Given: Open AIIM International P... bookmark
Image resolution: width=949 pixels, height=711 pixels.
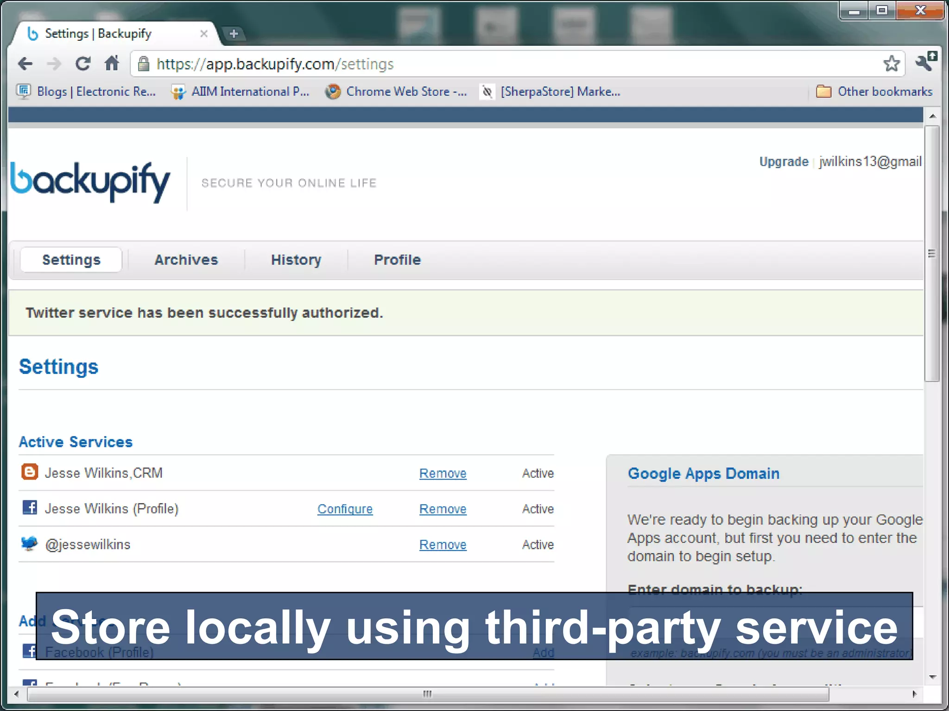Looking at the screenshot, I should coord(240,92).
